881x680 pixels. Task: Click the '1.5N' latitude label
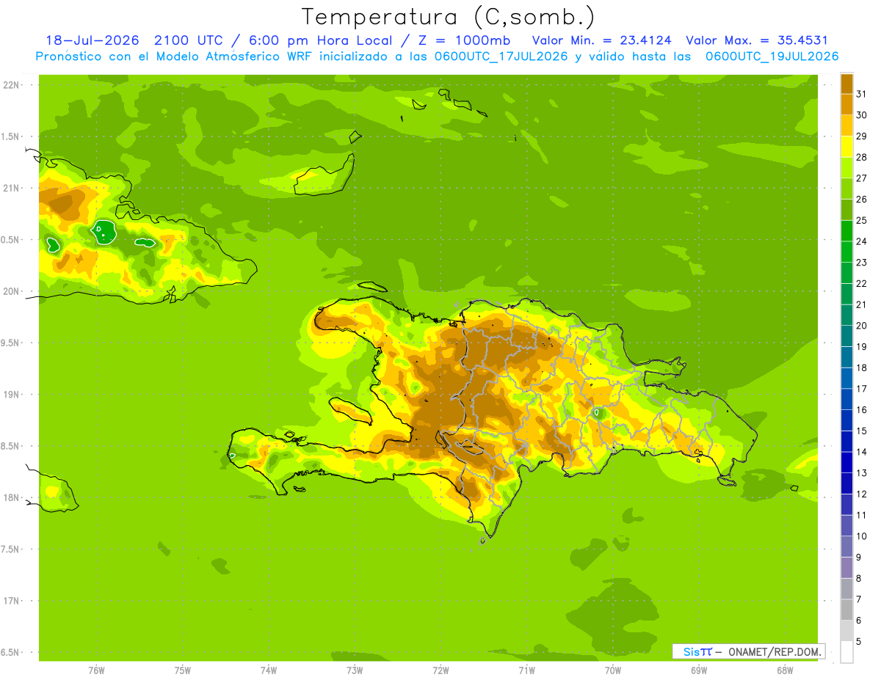(x=10, y=136)
